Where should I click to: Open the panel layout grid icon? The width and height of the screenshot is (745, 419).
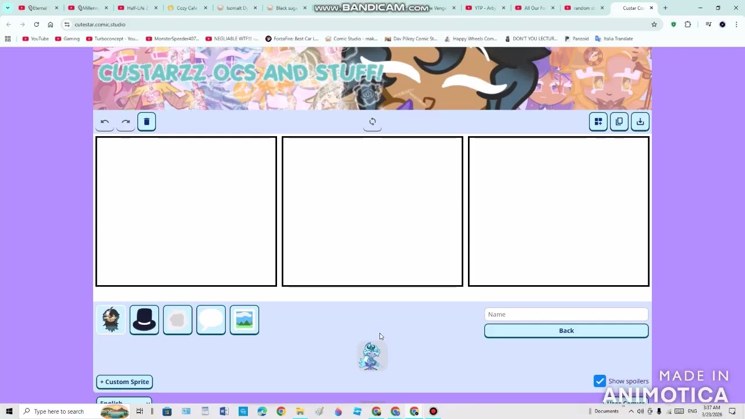coord(598,122)
